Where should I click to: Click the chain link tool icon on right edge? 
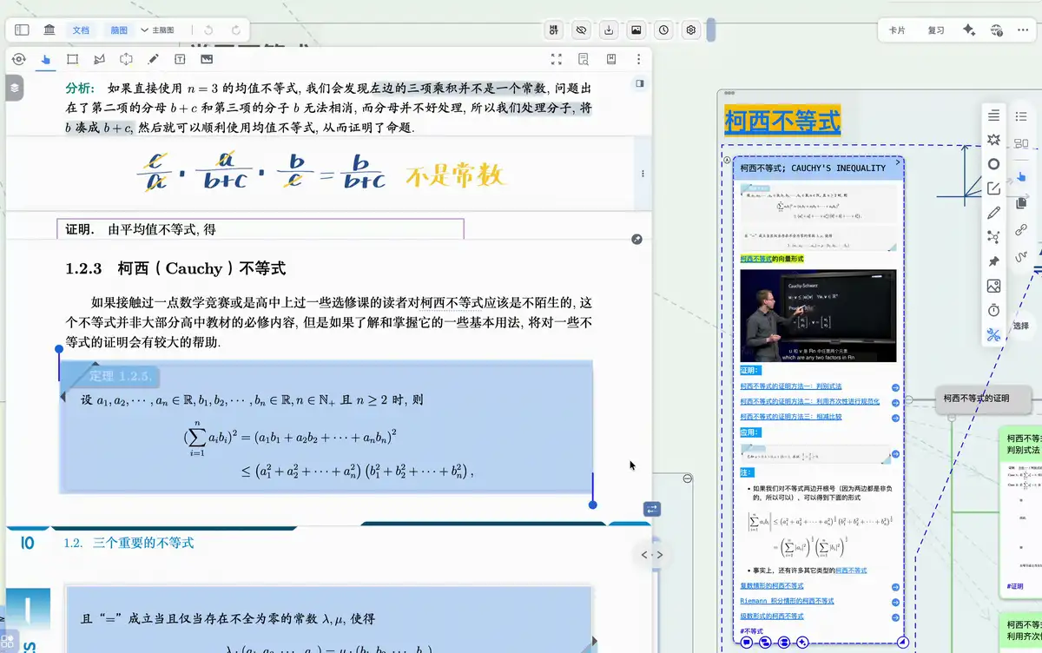tap(1021, 229)
